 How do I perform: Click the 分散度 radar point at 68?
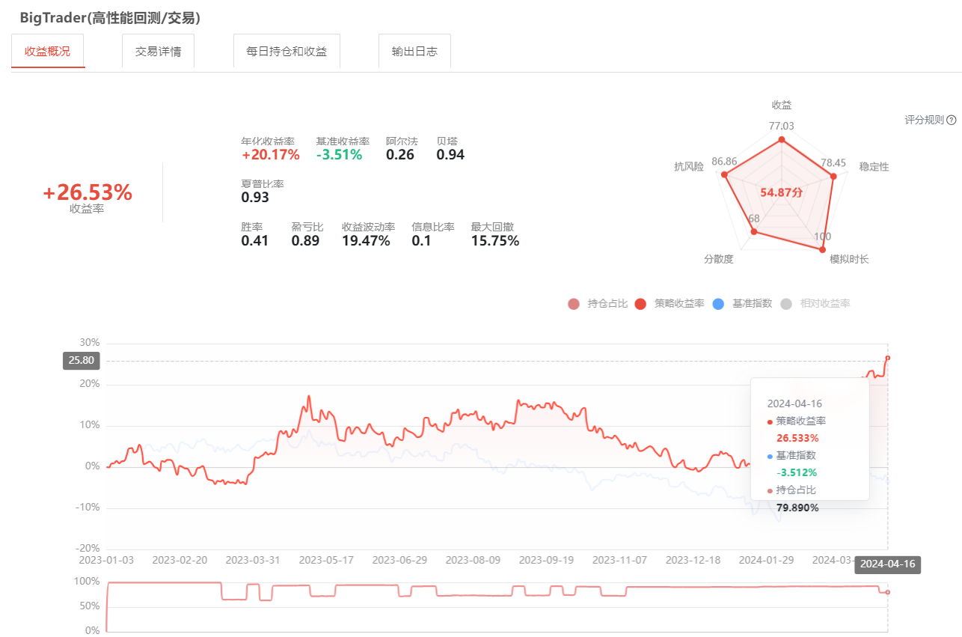tap(754, 232)
